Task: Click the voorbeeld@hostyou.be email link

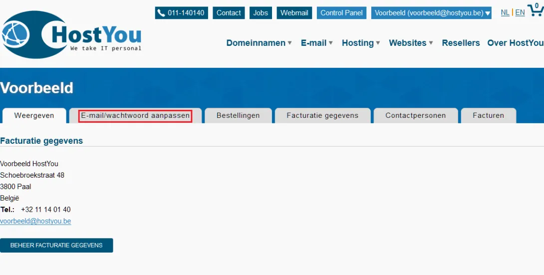Action: pyautogui.click(x=35, y=221)
